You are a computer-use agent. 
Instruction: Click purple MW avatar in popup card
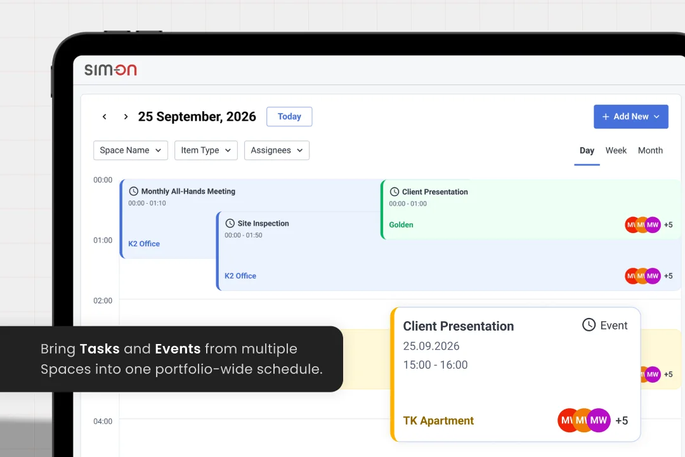click(598, 420)
